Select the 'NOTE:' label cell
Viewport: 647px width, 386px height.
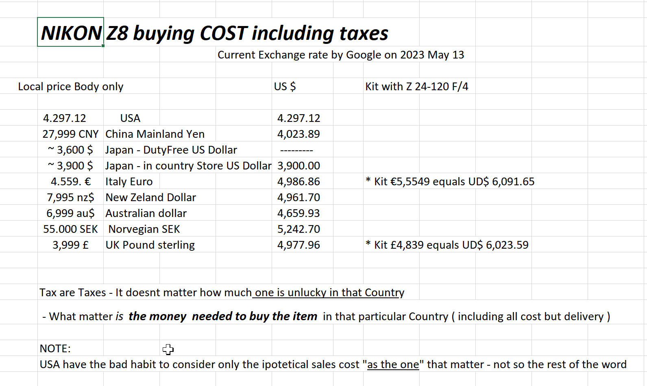point(55,349)
